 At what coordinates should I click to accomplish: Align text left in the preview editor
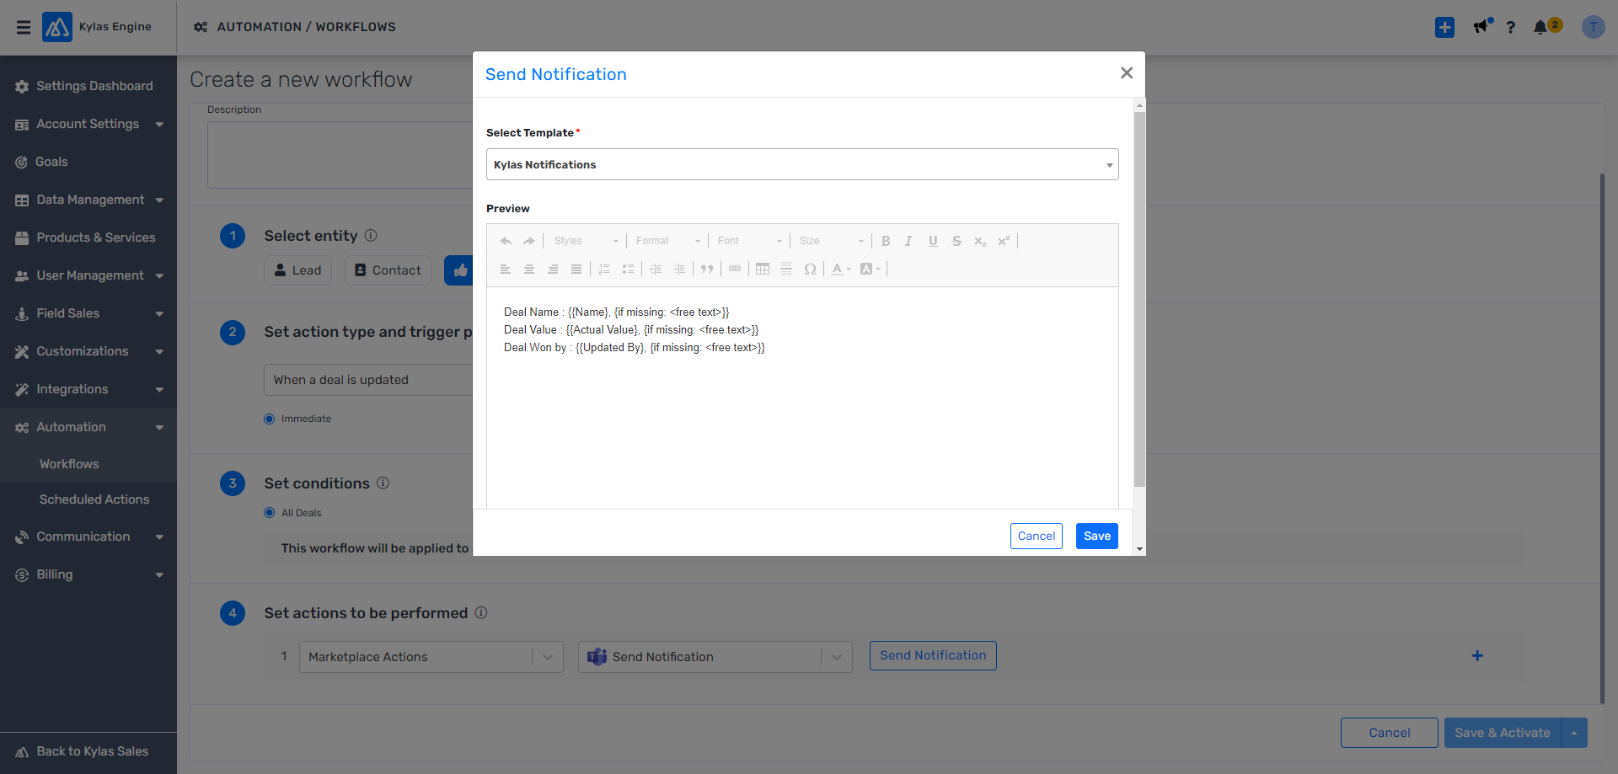tap(506, 270)
